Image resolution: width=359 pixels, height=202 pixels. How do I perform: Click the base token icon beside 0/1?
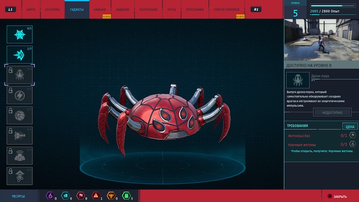(x=353, y=135)
